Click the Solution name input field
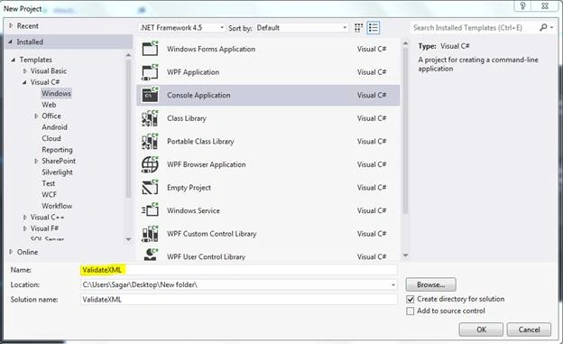The image size is (563, 344). (x=239, y=300)
